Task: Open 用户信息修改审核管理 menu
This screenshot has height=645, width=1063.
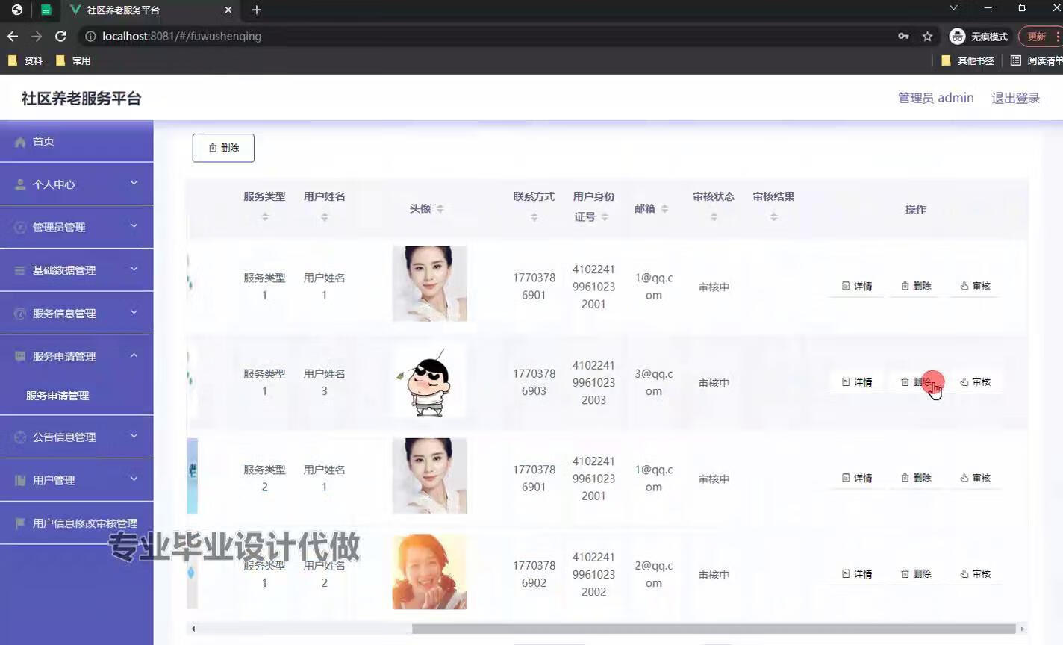Action: 77,523
